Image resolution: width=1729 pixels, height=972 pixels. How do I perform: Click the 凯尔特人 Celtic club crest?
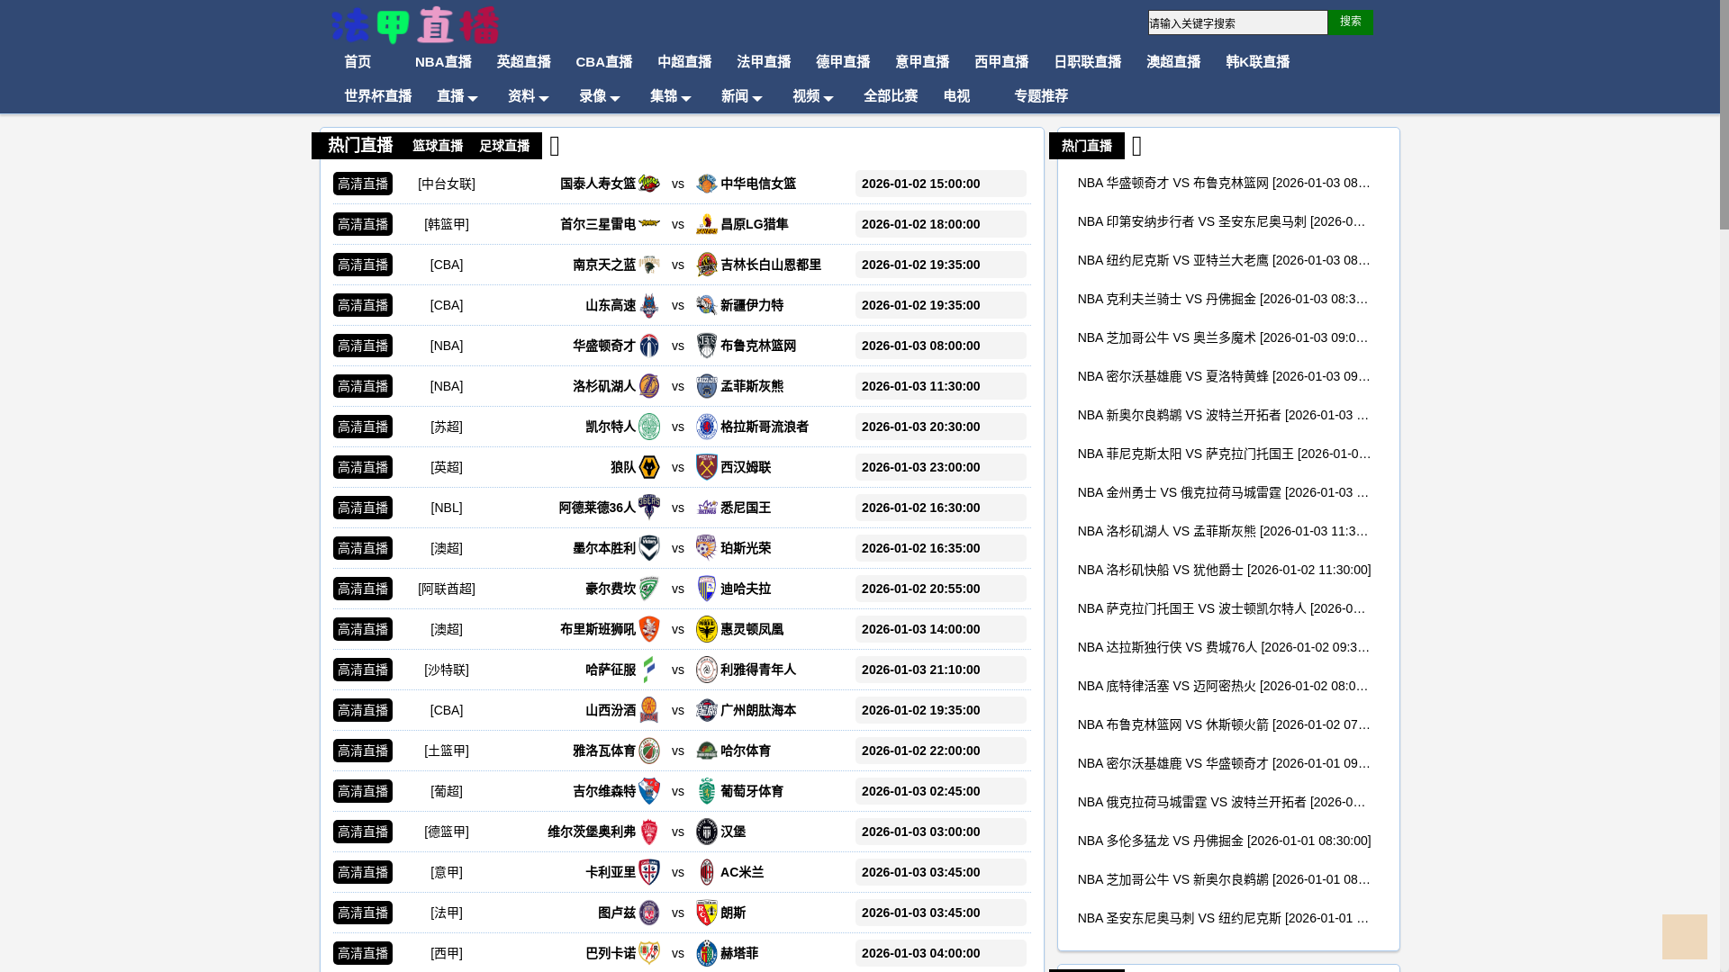click(649, 427)
